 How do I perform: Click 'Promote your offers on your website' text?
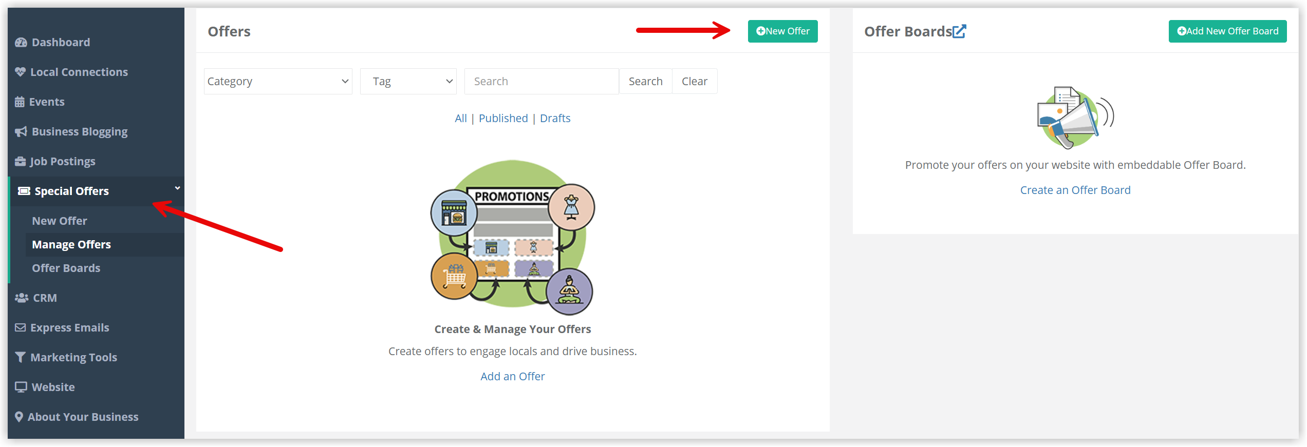1075,165
